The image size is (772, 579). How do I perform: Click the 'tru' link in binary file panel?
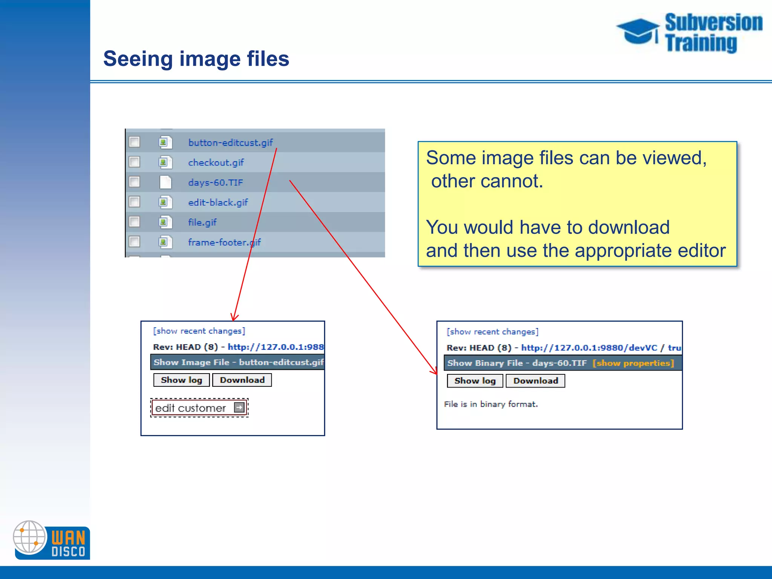(x=674, y=348)
